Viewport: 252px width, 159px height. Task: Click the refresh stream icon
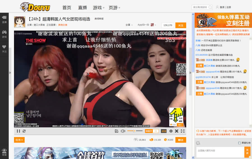(x=24, y=131)
